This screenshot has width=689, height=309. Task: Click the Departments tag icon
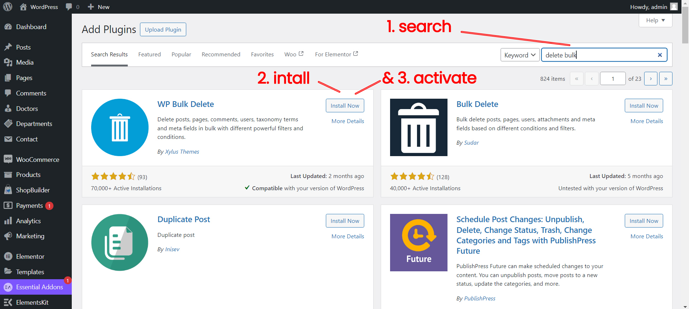click(8, 124)
